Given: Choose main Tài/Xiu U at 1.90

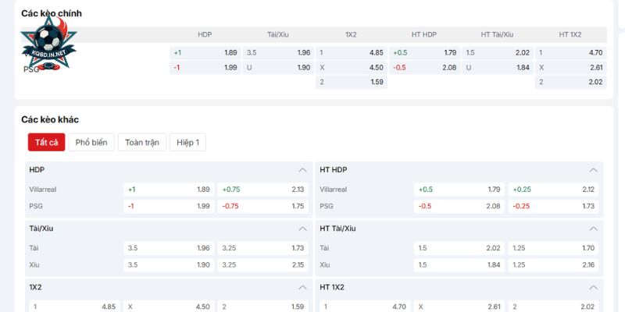Looking at the screenshot, I should pos(278,68).
